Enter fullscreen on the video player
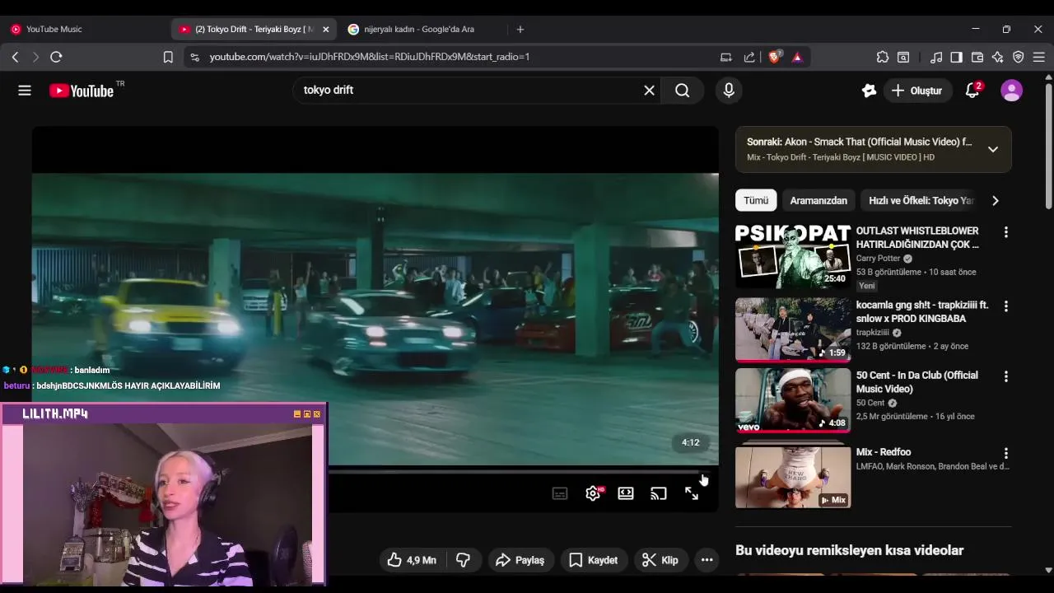1054x593 pixels. pyautogui.click(x=692, y=493)
